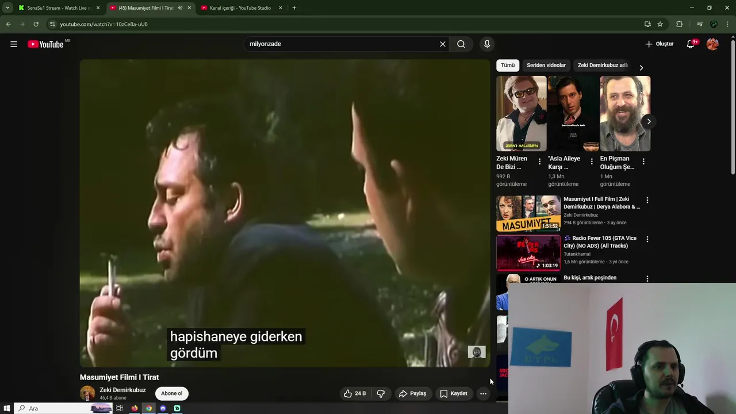The image size is (736, 414).
Task: Open Discord from the taskbar
Action: coord(163,408)
